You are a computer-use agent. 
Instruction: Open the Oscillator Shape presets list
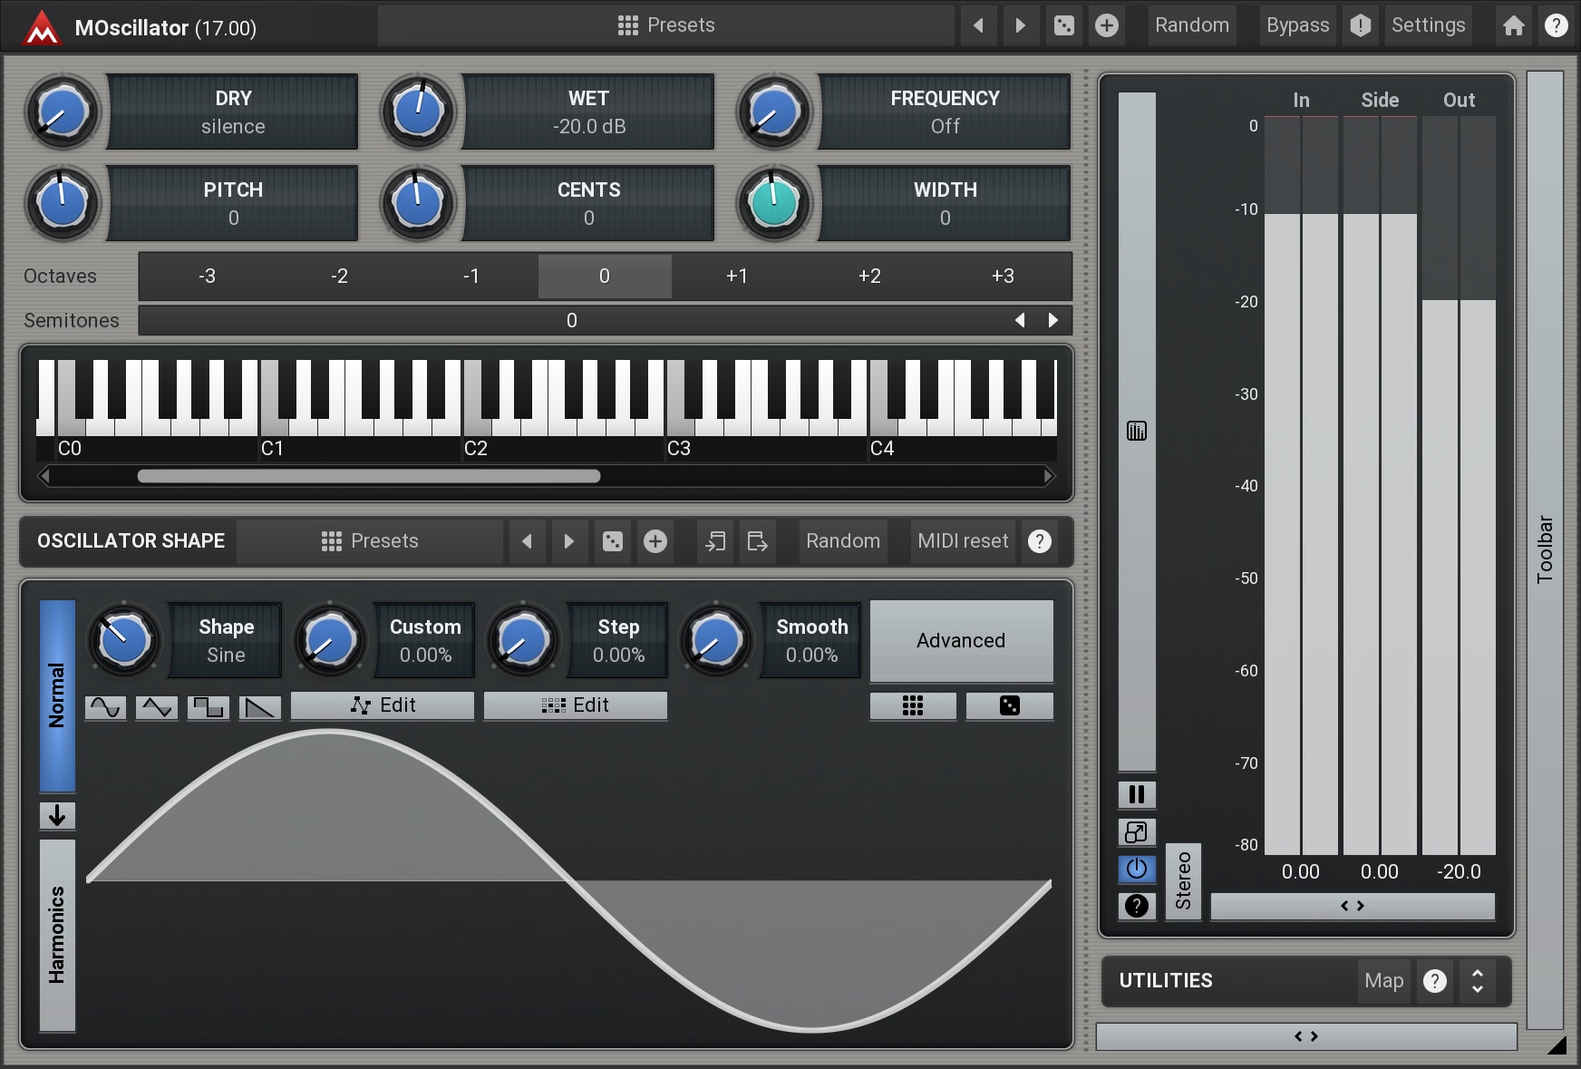370,541
